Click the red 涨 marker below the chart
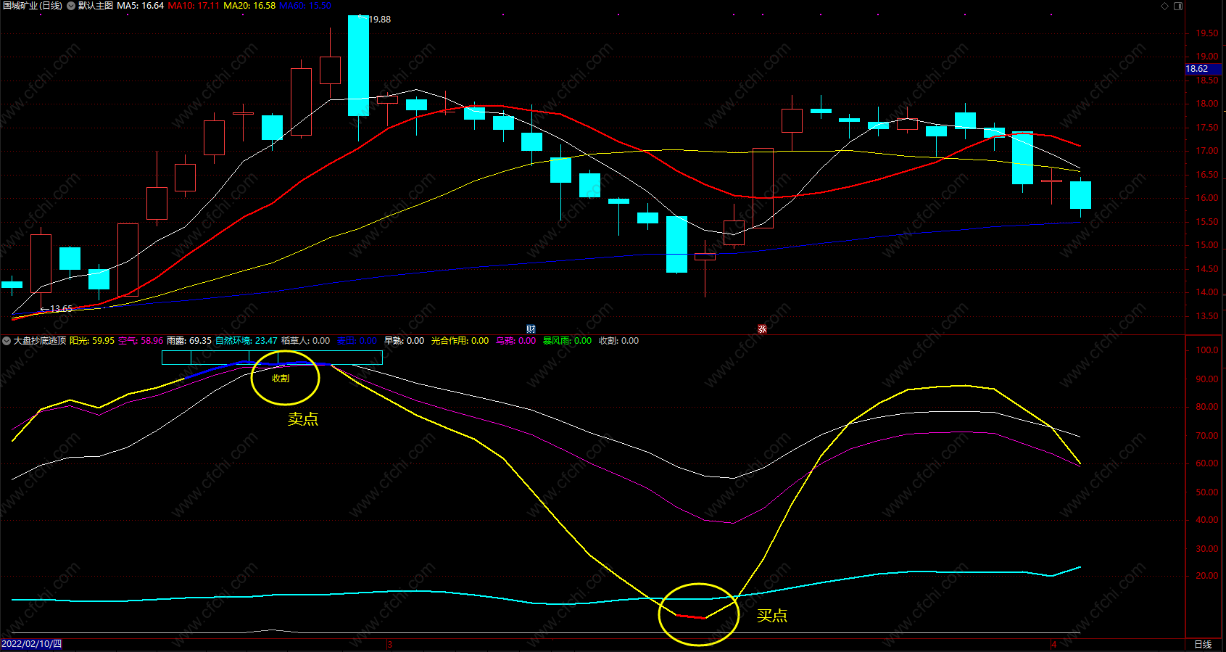The height and width of the screenshot is (652, 1226). (762, 329)
